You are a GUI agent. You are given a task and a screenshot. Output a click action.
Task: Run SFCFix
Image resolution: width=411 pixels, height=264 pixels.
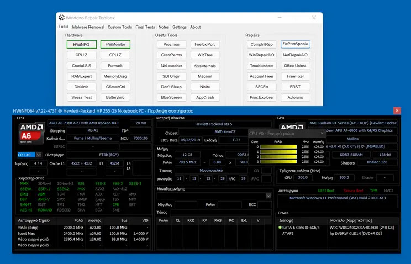coord(262,87)
